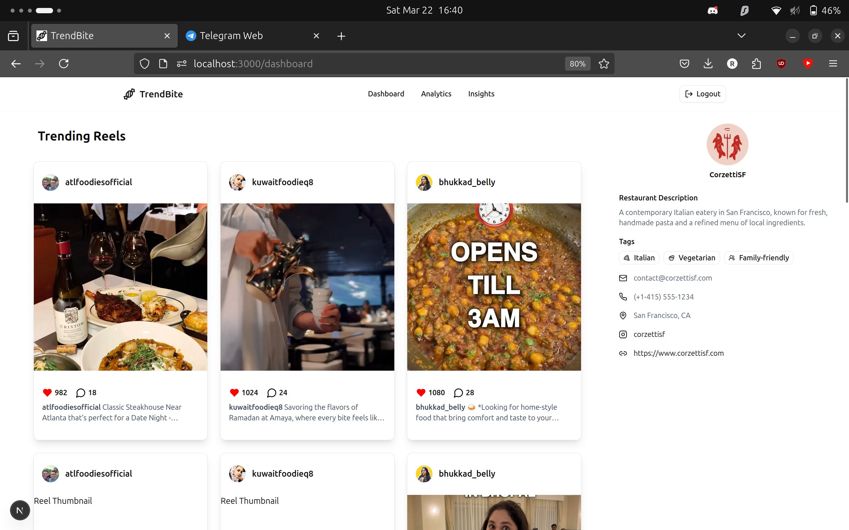Expand the list all tabs chevron
This screenshot has height=530, width=849.
(741, 36)
